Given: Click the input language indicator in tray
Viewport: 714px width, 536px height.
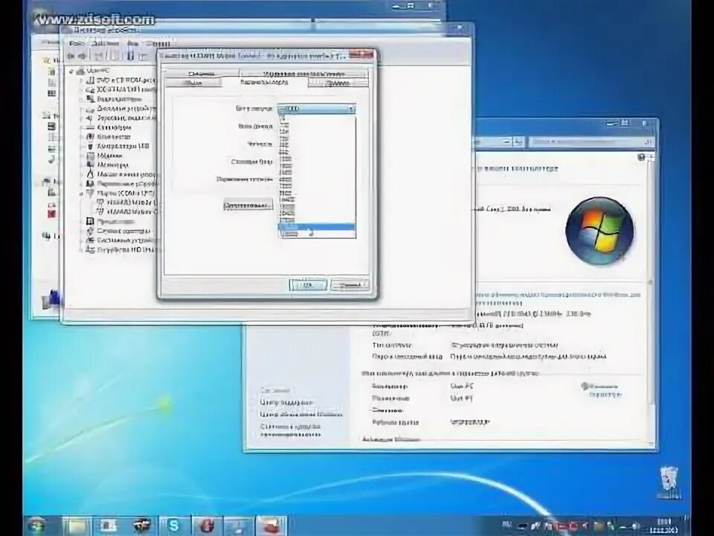Looking at the screenshot, I should click(x=506, y=526).
